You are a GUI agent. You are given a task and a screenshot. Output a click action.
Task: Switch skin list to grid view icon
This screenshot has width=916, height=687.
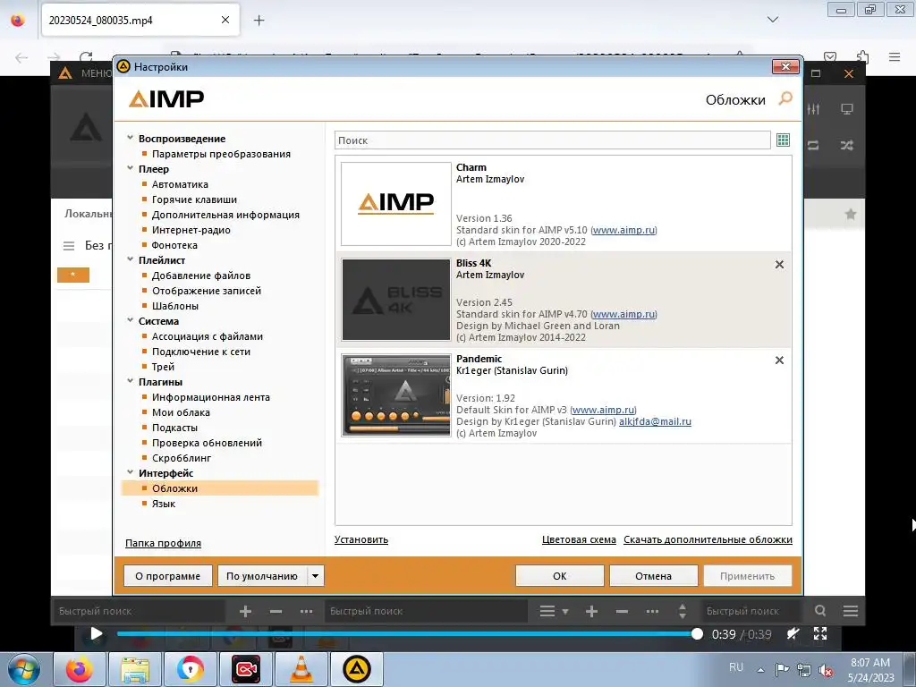pos(783,140)
